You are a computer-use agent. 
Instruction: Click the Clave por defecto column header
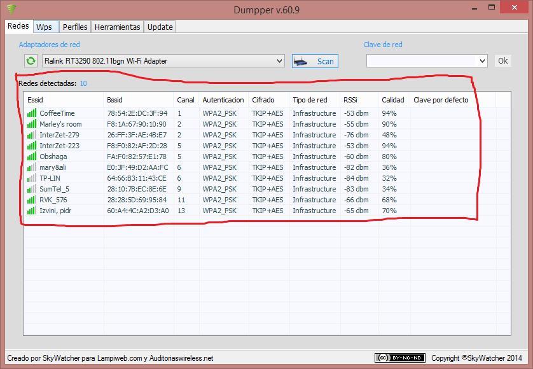point(453,100)
